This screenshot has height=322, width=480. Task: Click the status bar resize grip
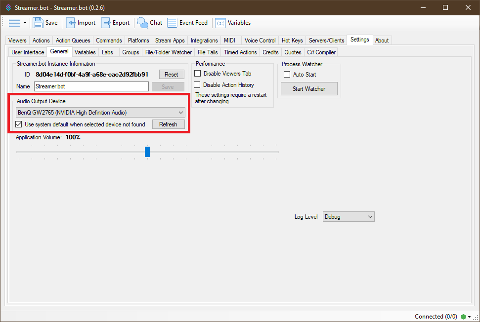[476, 318]
